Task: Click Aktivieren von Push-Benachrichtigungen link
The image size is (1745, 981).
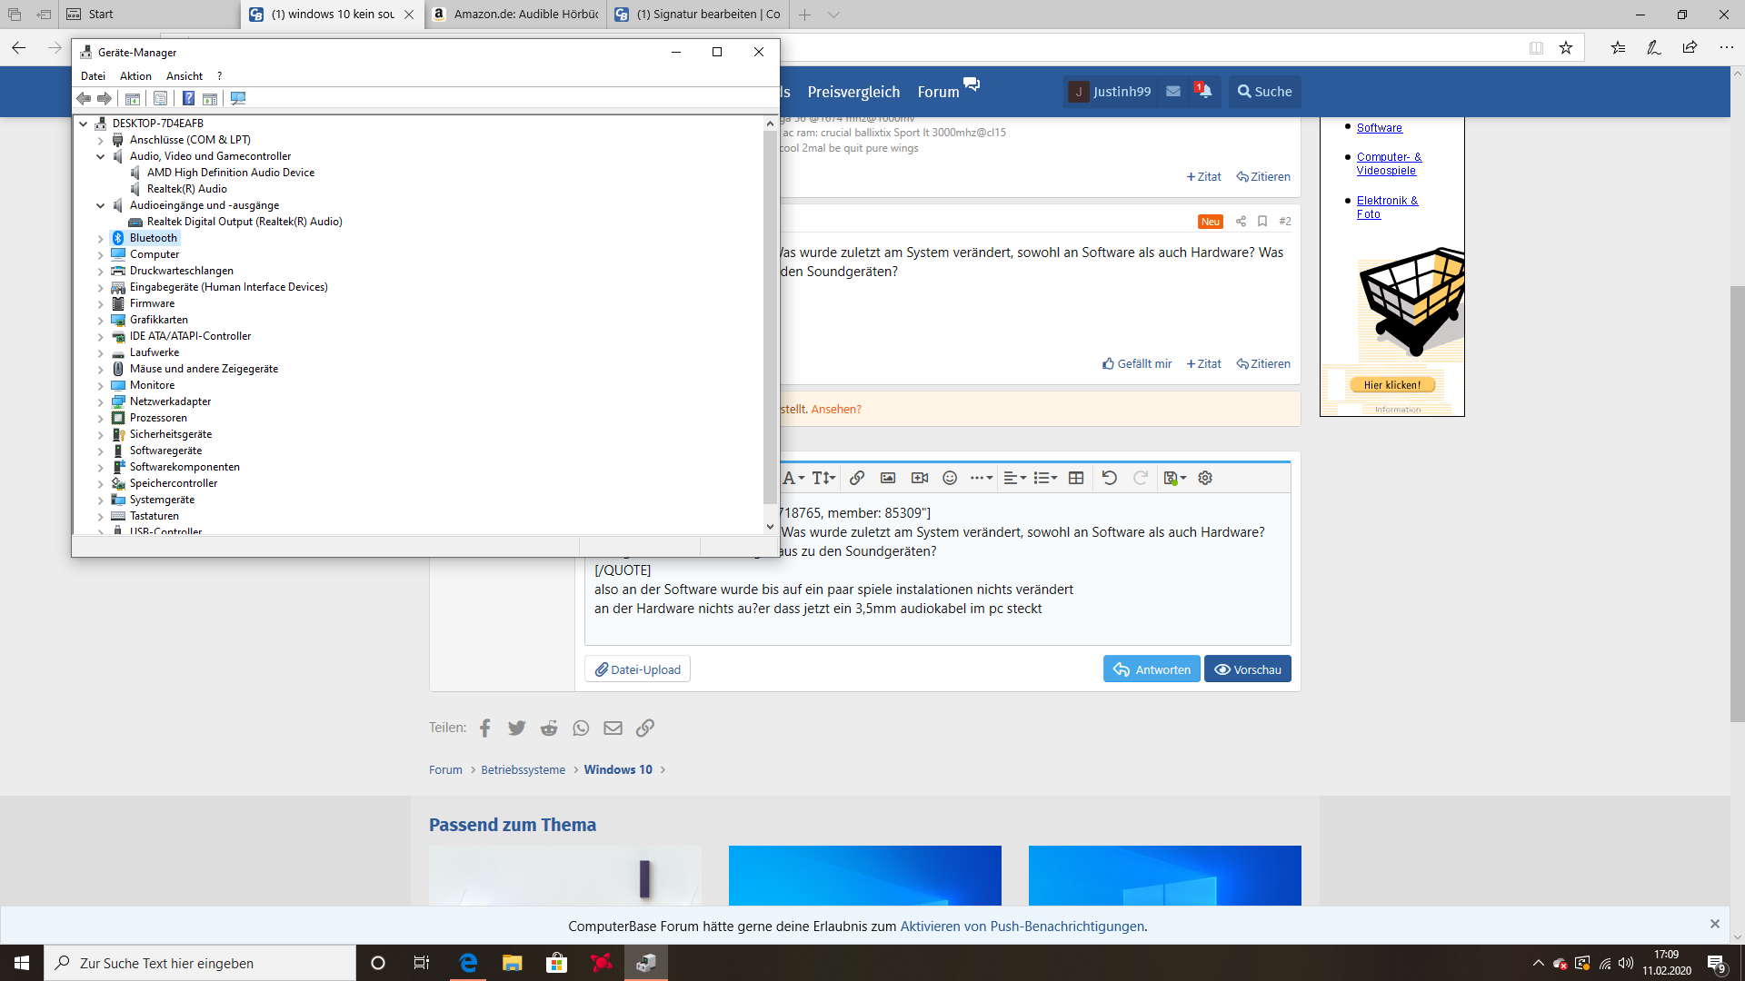Action: pyautogui.click(x=1022, y=926)
